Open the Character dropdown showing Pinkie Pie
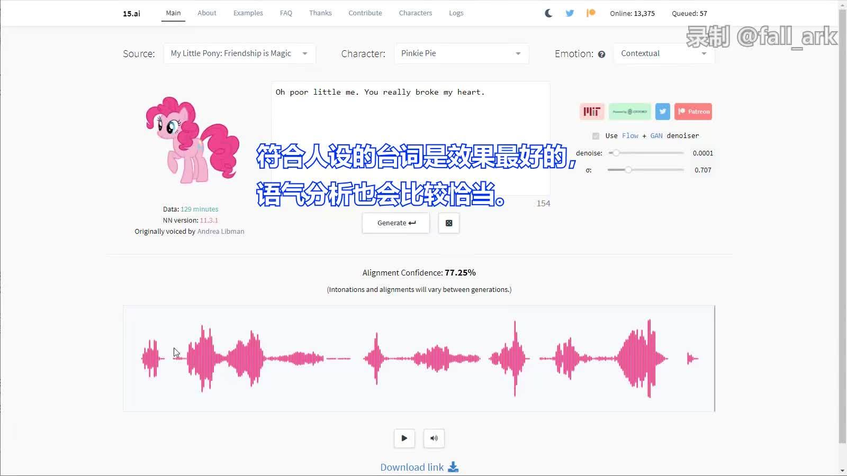 (x=462, y=53)
